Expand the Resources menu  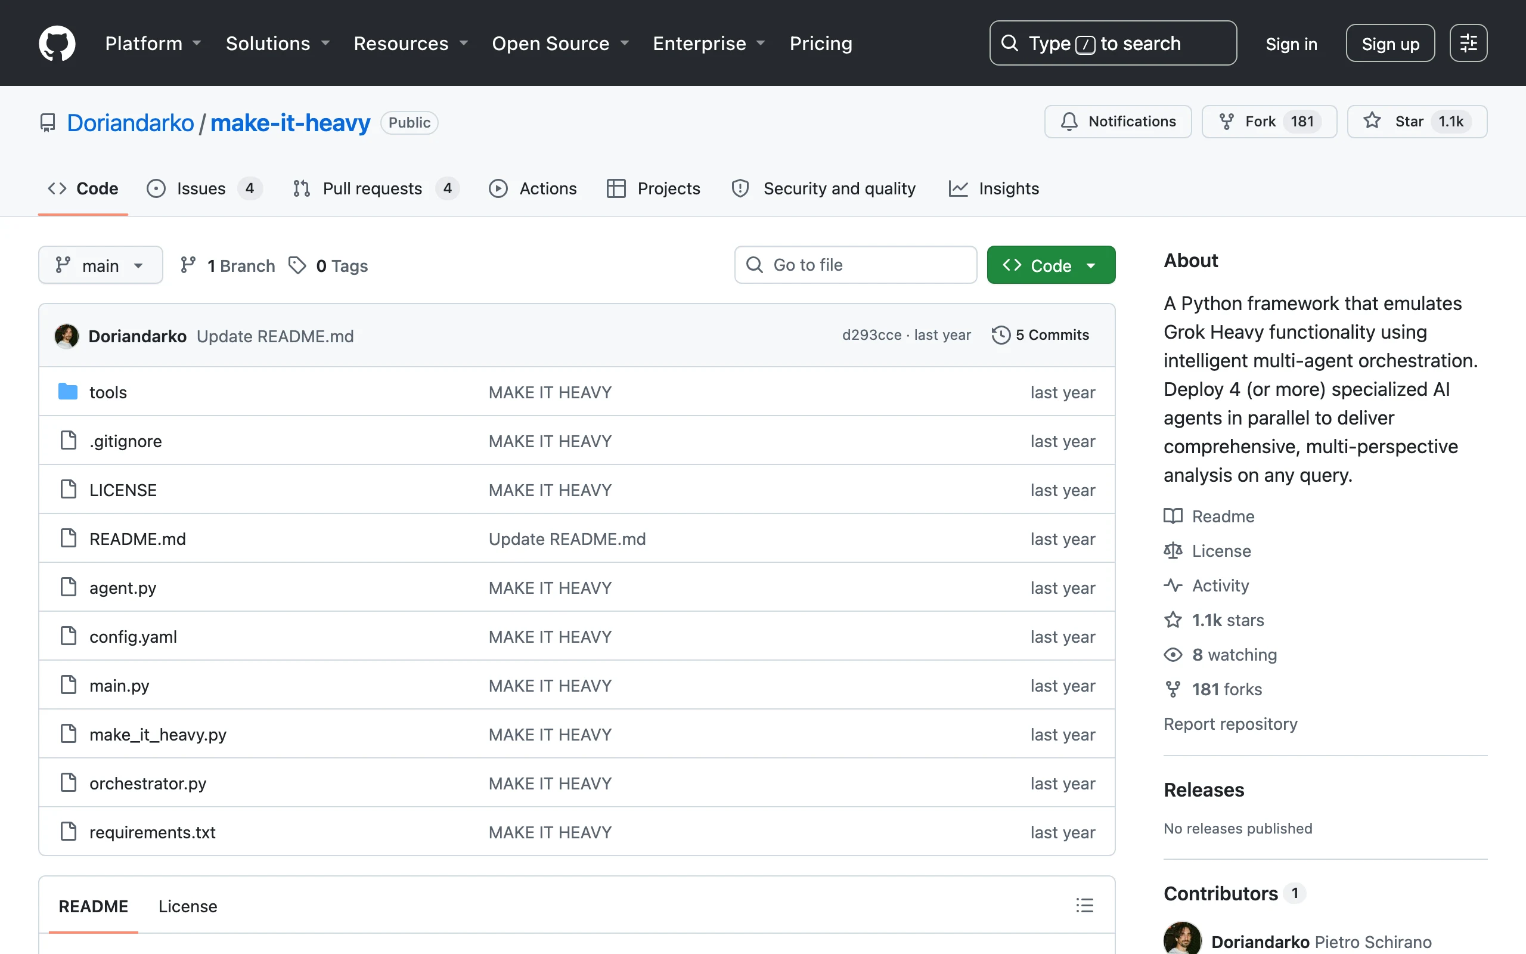tap(411, 43)
